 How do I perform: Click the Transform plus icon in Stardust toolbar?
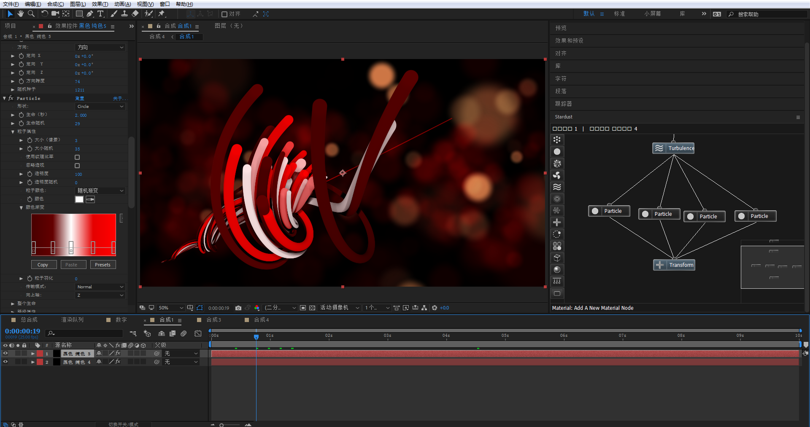point(557,223)
